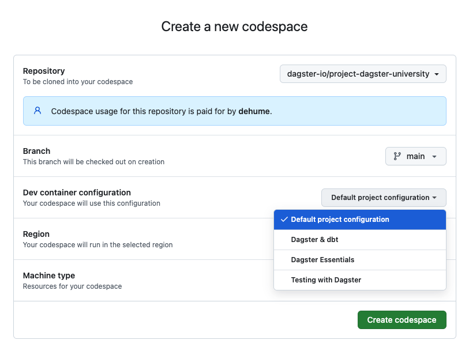Open the Dev container configuration dropdown
Image resolution: width=469 pixels, height=355 pixels.
(x=383, y=197)
